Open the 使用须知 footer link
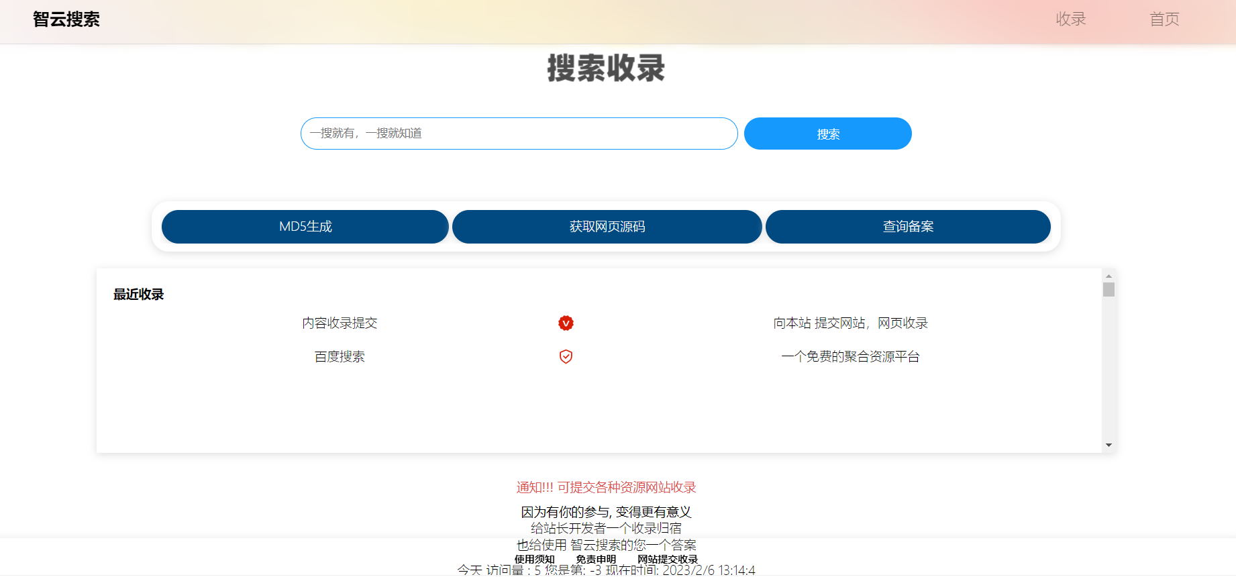This screenshot has height=577, width=1236. click(x=534, y=559)
